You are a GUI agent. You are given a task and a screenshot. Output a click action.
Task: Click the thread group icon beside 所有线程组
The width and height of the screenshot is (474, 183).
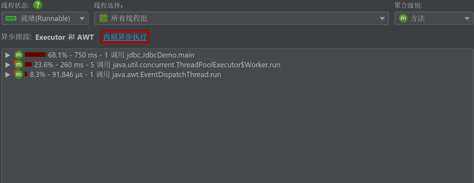tap(104, 18)
